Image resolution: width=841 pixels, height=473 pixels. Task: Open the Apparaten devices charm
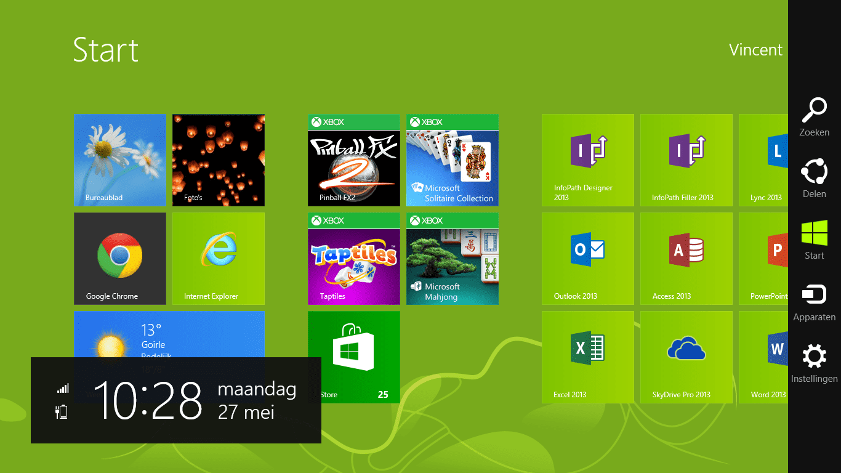point(814,302)
